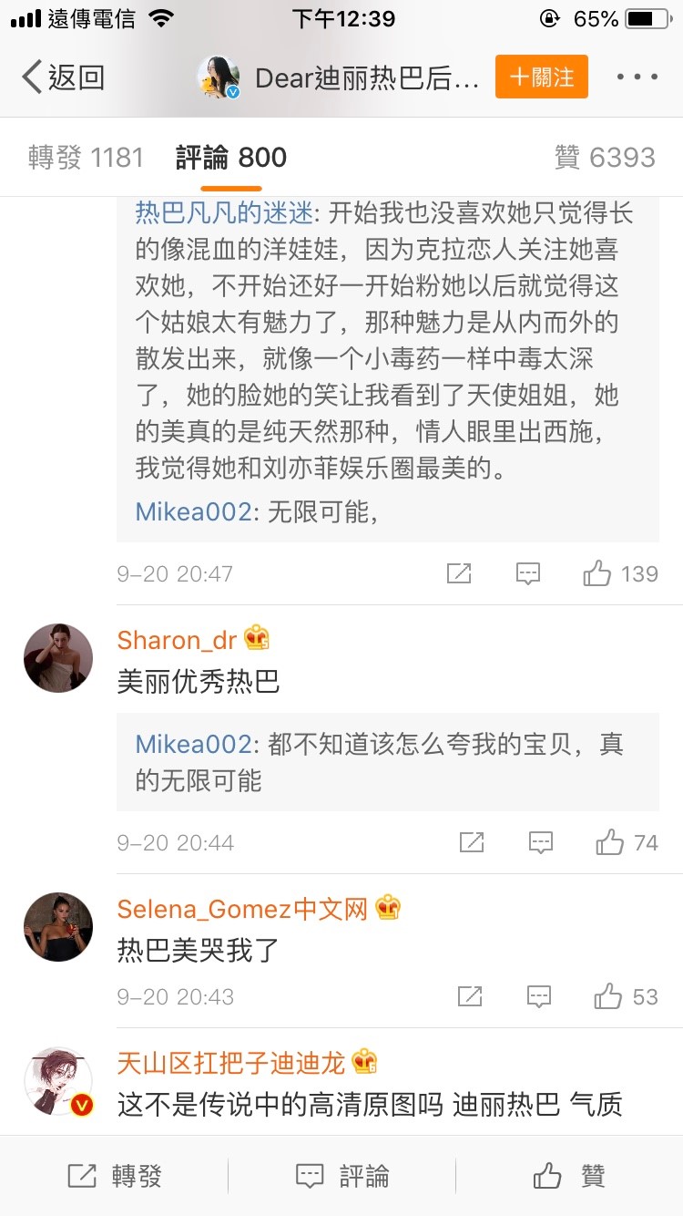Open Sharon_dr's profile avatar
Screen dimensions: 683x1216
58,658
